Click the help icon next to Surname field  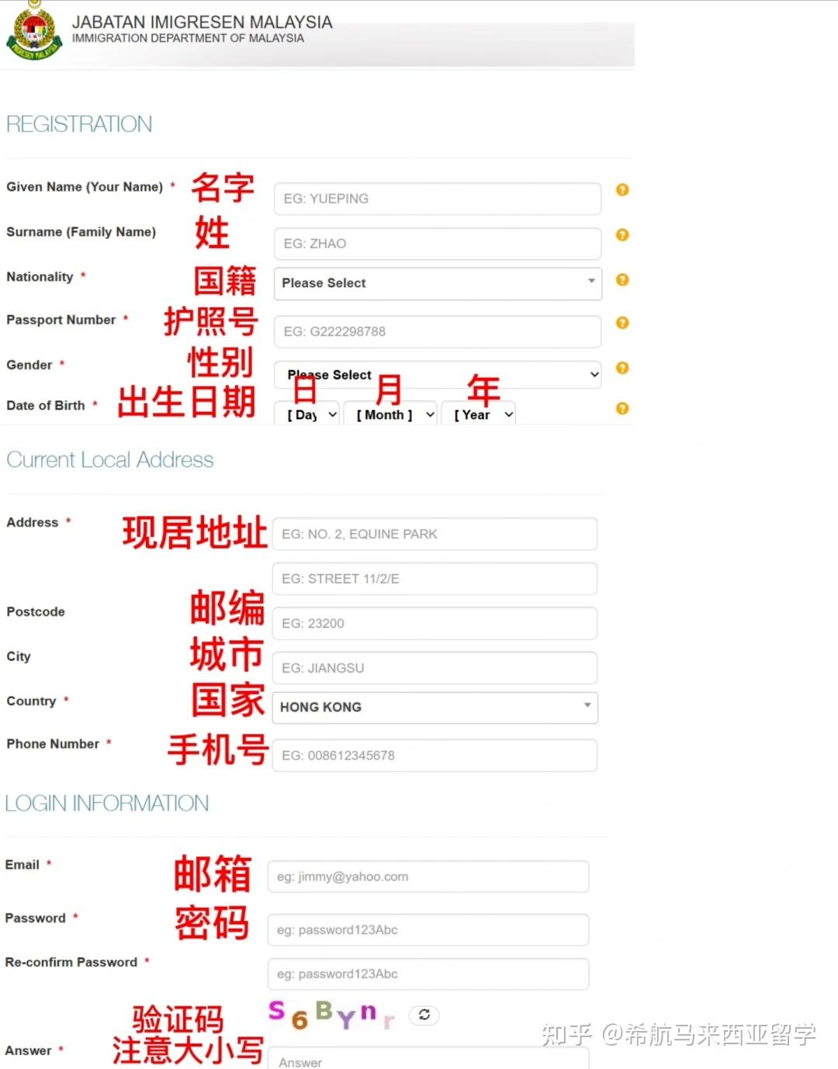[x=622, y=234]
